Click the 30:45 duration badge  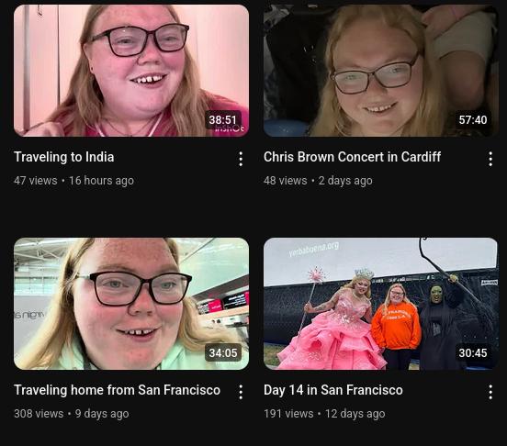(473, 353)
